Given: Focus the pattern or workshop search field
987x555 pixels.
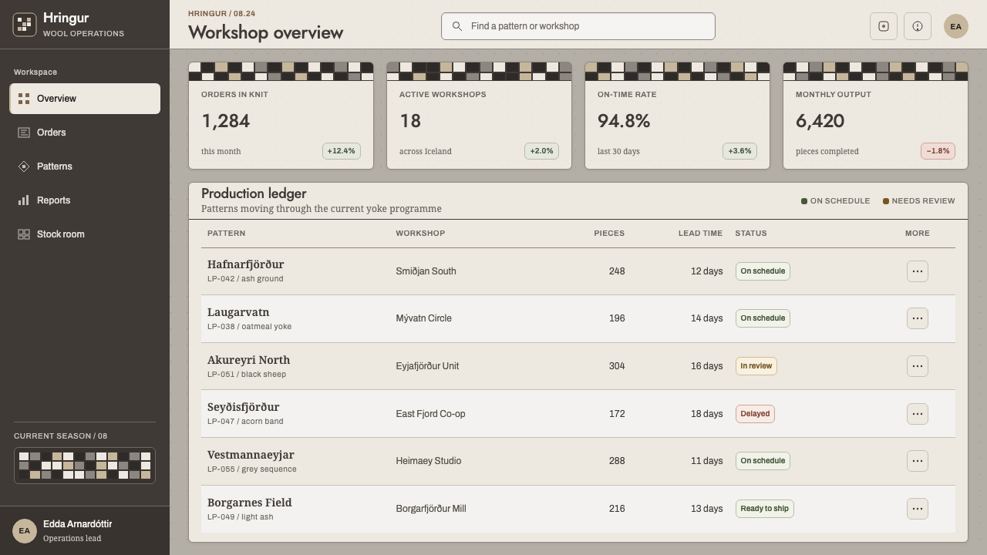Looking at the screenshot, I should (x=578, y=26).
